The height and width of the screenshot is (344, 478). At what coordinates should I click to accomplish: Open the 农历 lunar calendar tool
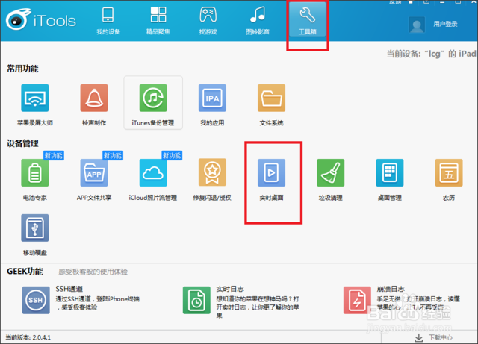tap(448, 173)
